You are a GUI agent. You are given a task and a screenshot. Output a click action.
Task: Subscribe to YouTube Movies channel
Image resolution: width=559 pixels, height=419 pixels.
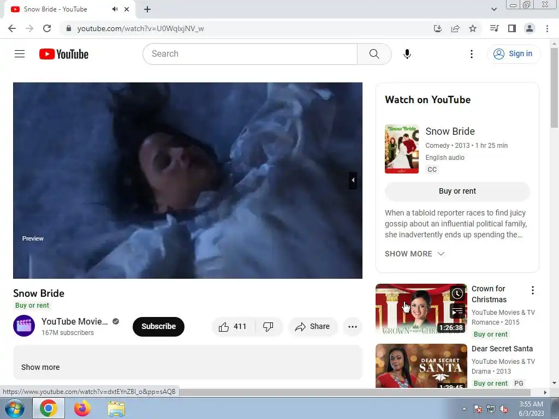(159, 326)
